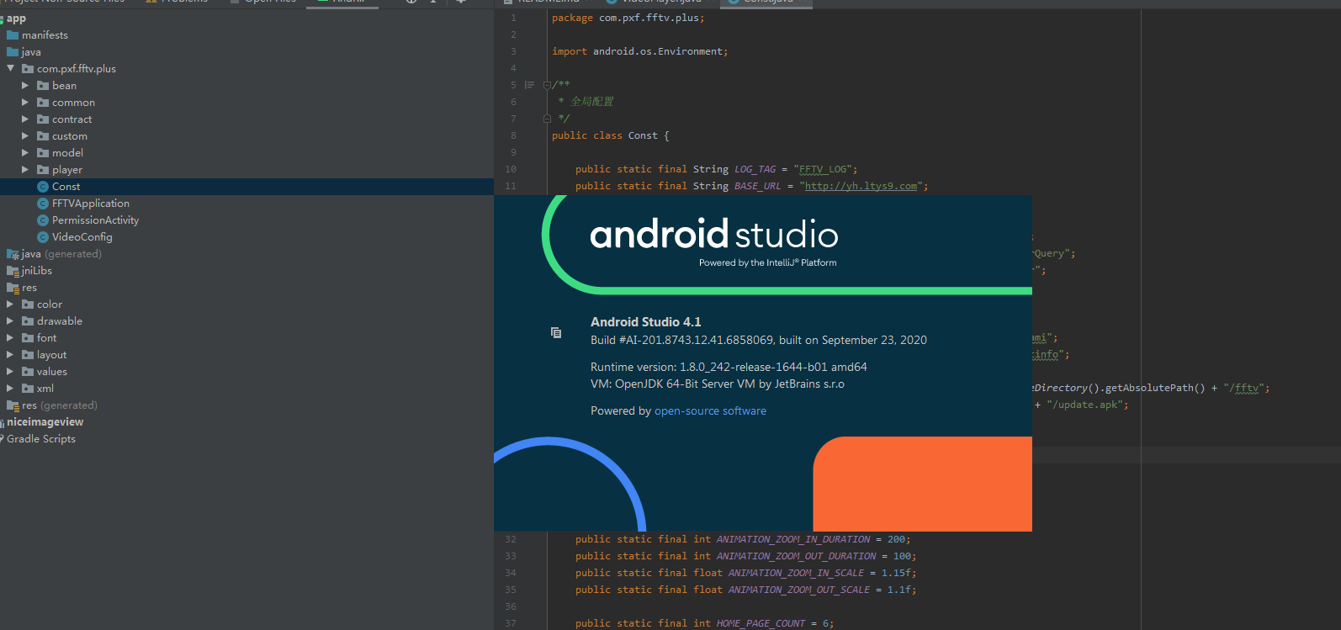Viewport: 1341px width, 630px height.
Task: Click the BASE_URL constant name
Action: click(x=757, y=186)
